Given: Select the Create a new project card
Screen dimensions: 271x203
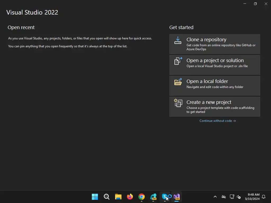Looking at the screenshot, I should click(215, 107).
